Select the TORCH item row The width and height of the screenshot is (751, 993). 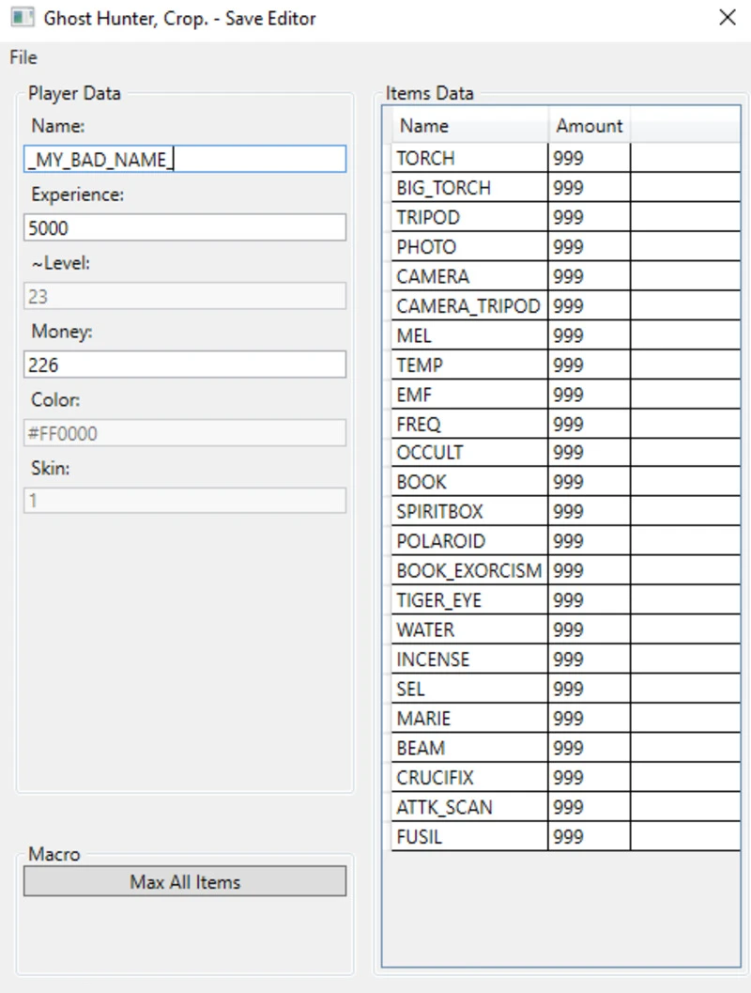coord(468,158)
